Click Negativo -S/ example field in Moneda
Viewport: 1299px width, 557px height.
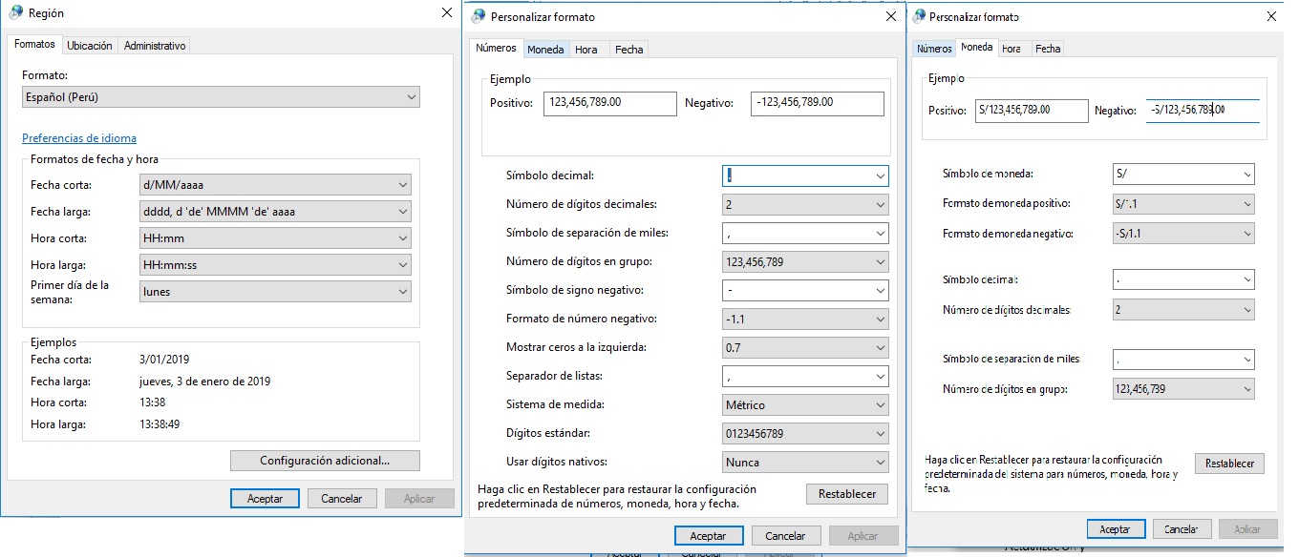click(x=1203, y=111)
